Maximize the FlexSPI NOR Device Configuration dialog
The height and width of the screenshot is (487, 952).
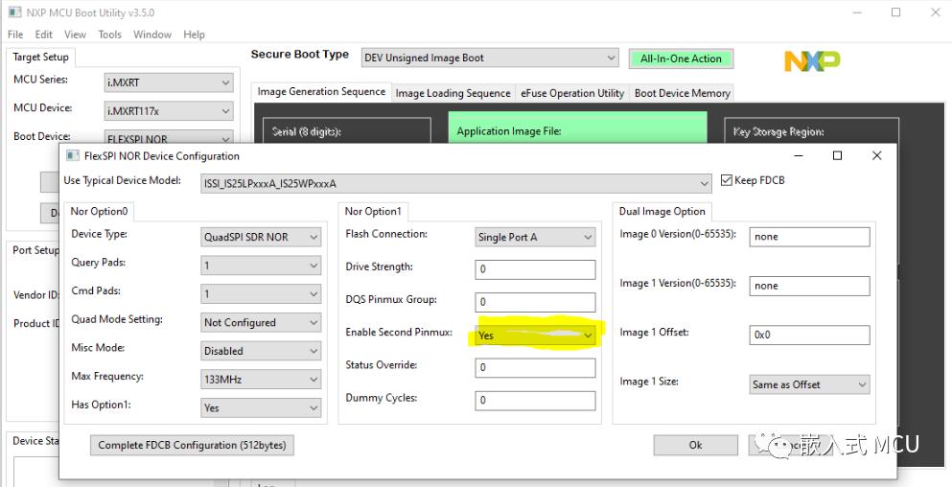[x=837, y=155]
